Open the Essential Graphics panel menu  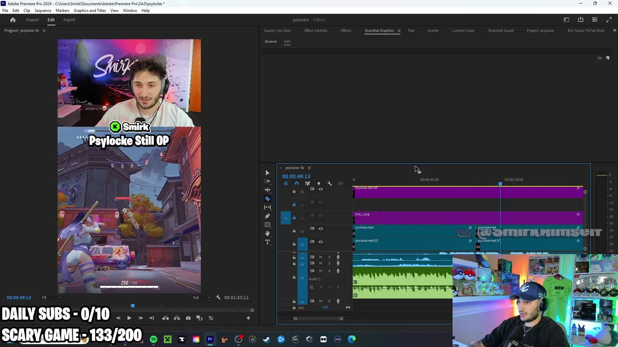click(x=399, y=31)
